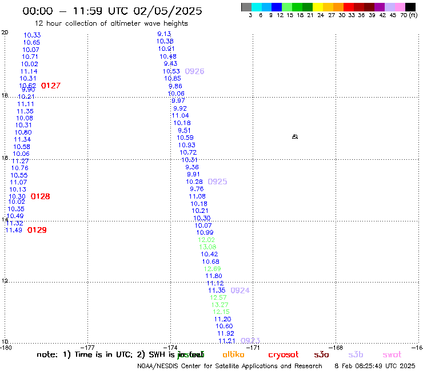Click the gray swatch in the color scale
Viewport: 423px width, 371px height.
click(246, 7)
